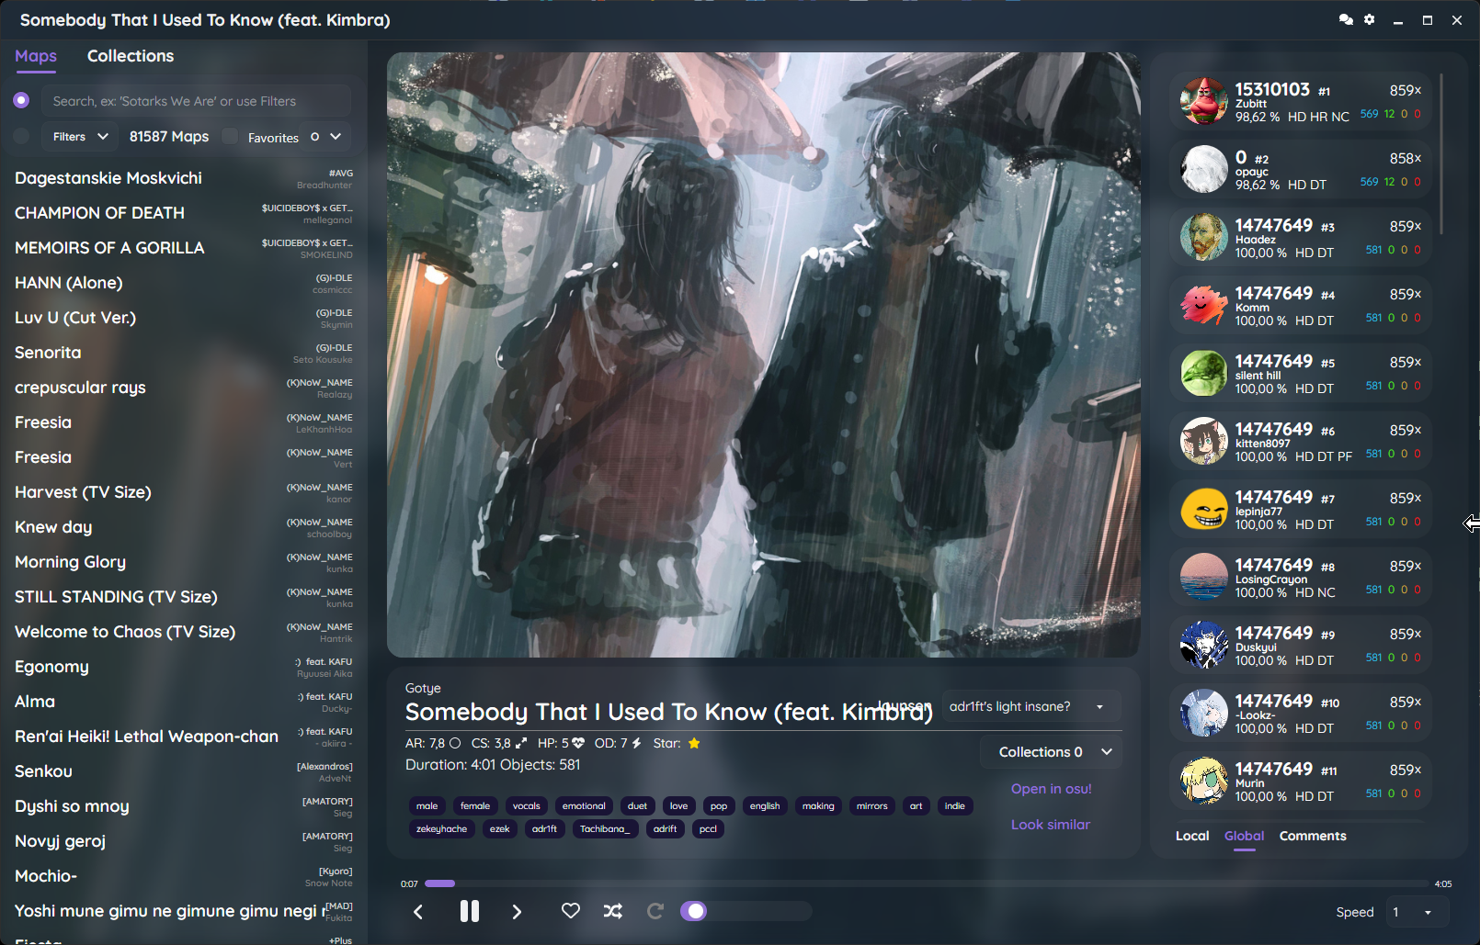Click the "Look similar" link

[x=1050, y=825]
